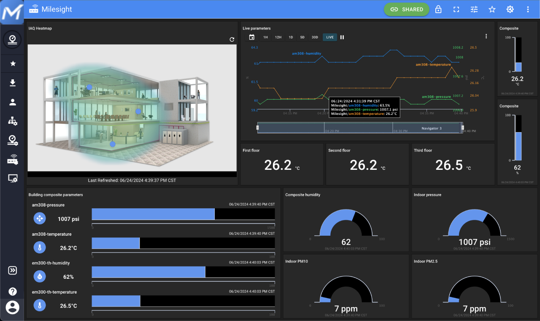Pause the live chart updates
Viewport: 540px width, 321px height.
342,37
